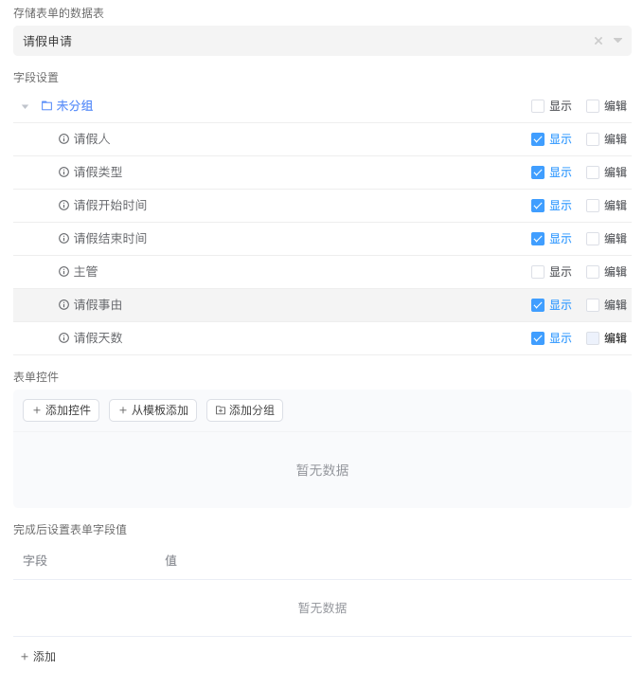This screenshot has width=643, height=689.
Task: Check the 编辑 box for 请假事由
Action: (593, 305)
